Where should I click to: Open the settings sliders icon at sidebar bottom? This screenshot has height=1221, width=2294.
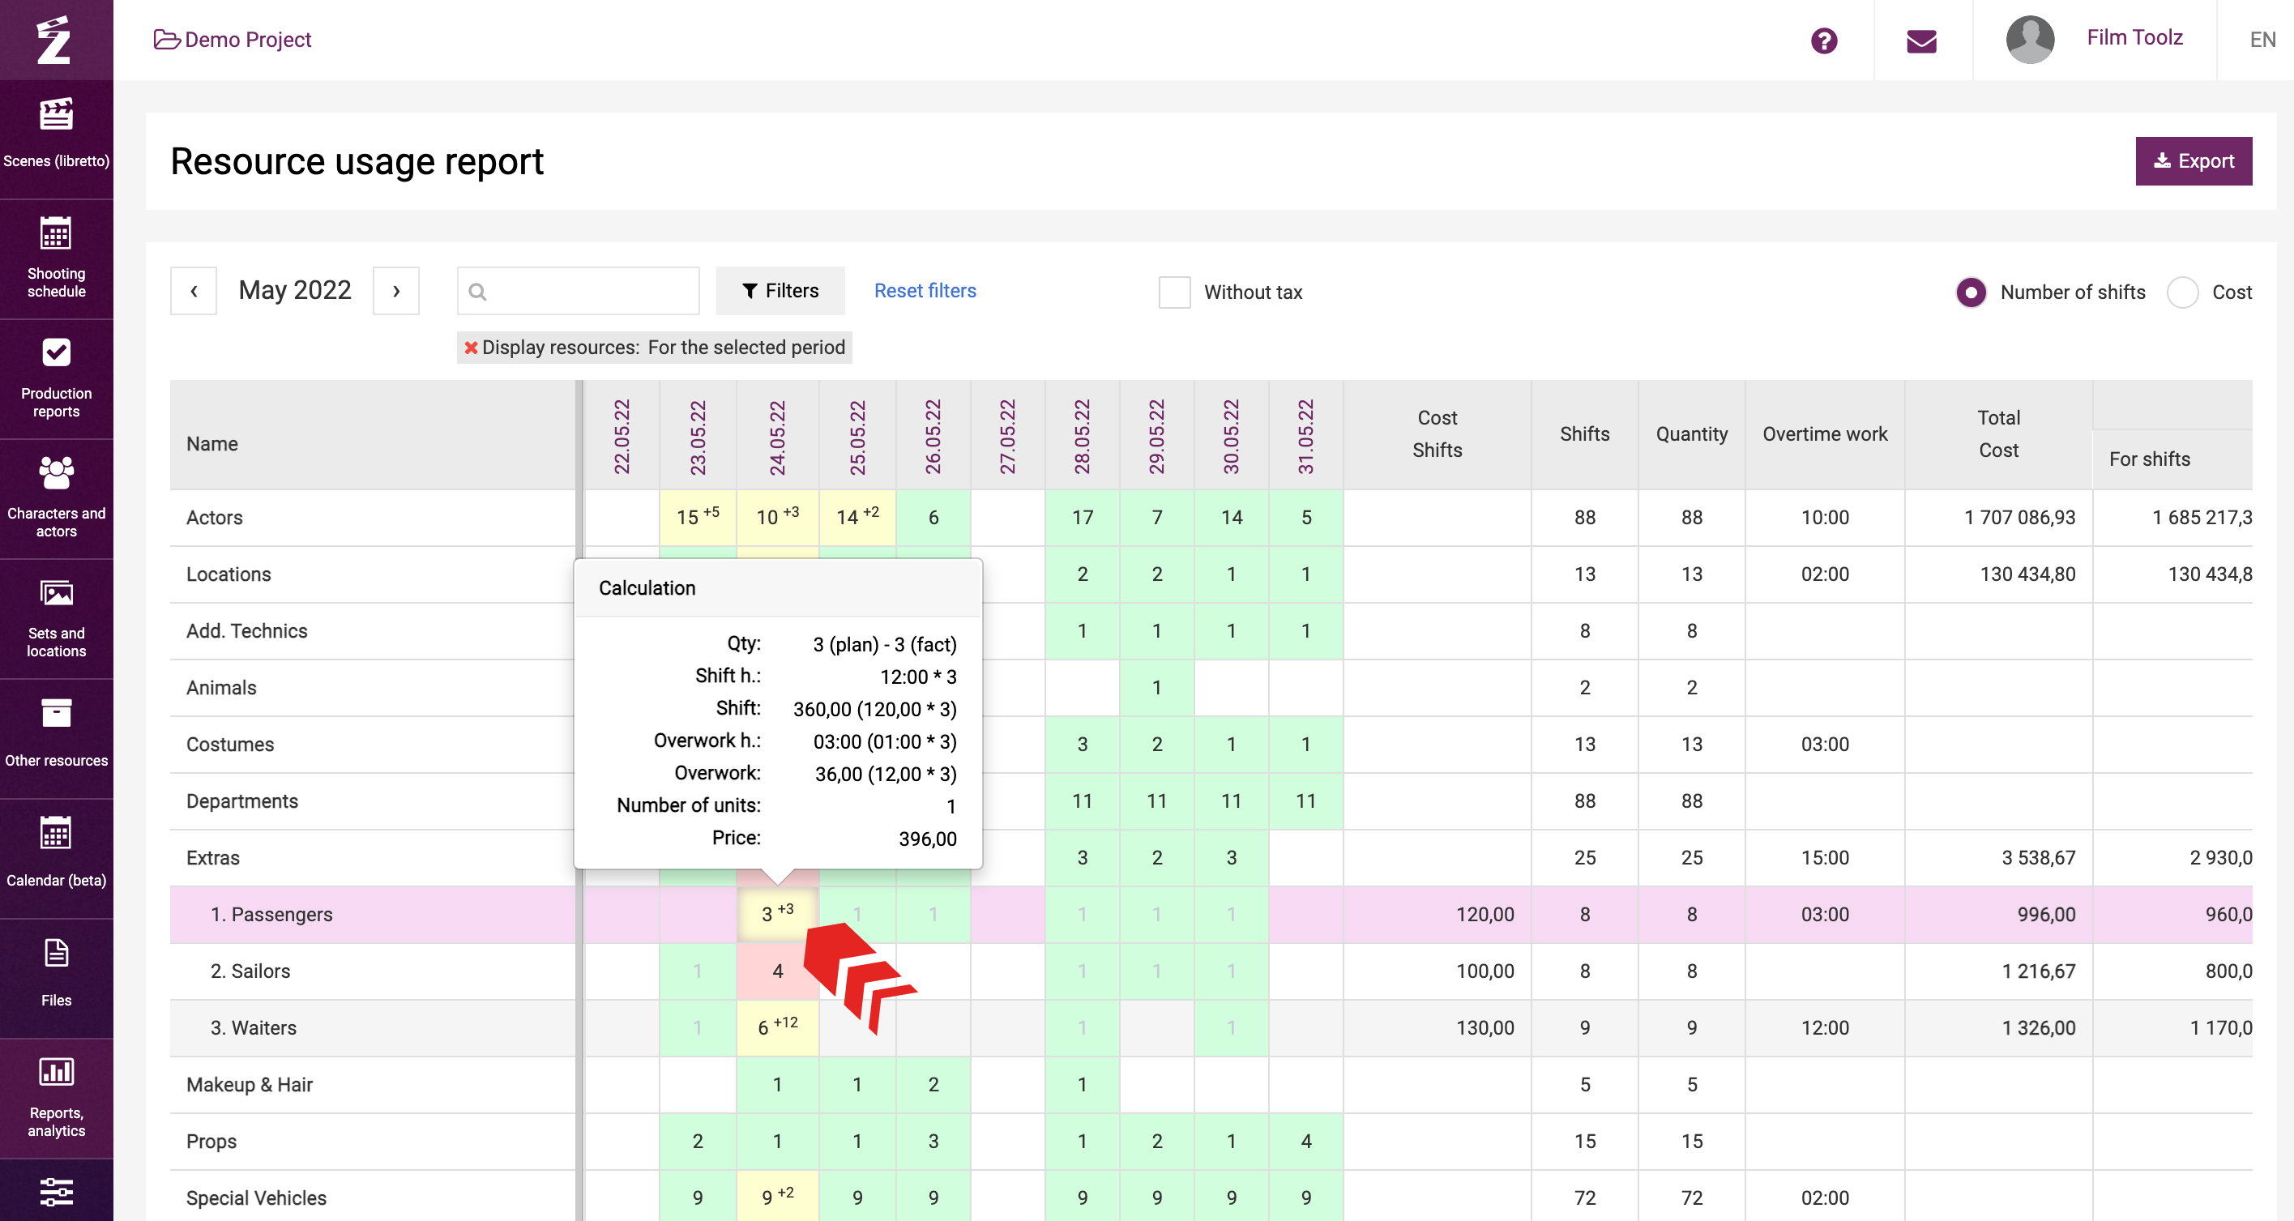56,1192
